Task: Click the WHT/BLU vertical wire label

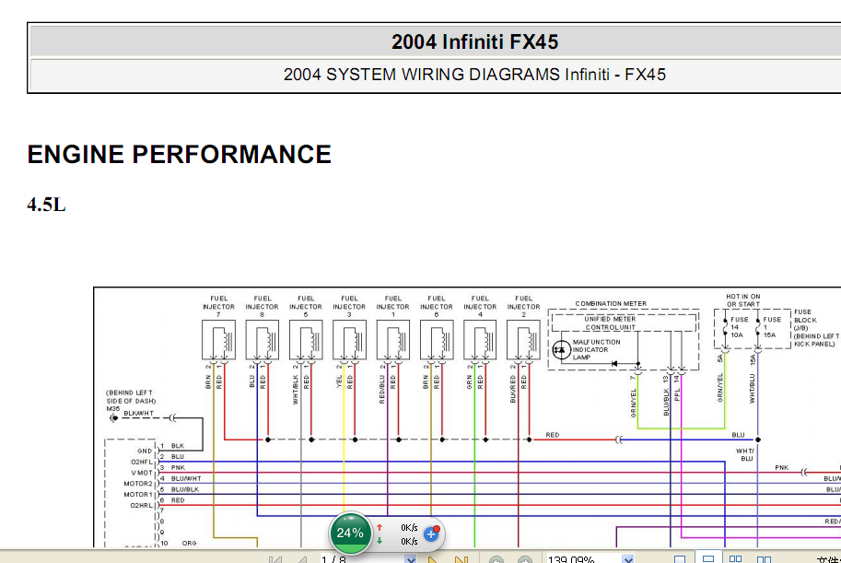Action: 752,388
